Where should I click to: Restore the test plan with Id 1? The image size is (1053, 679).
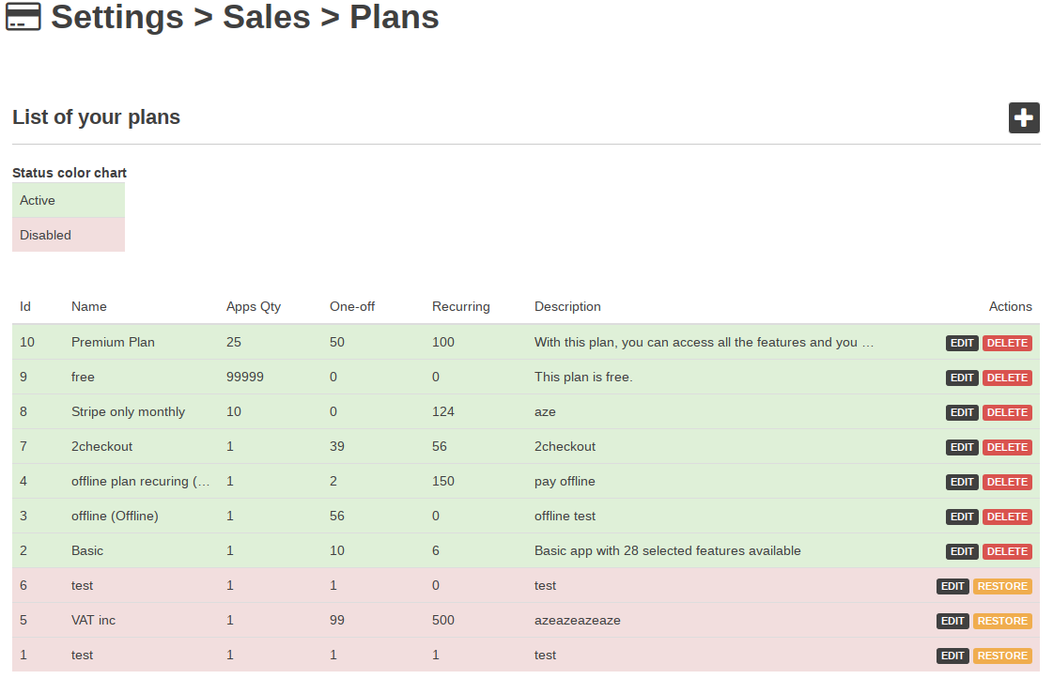click(1002, 656)
